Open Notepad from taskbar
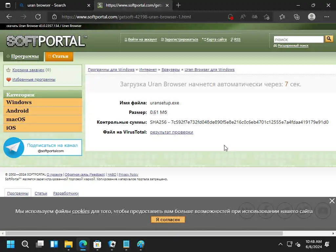 click(x=126, y=244)
